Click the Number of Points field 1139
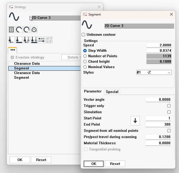The image size is (179, 173). click(159, 56)
